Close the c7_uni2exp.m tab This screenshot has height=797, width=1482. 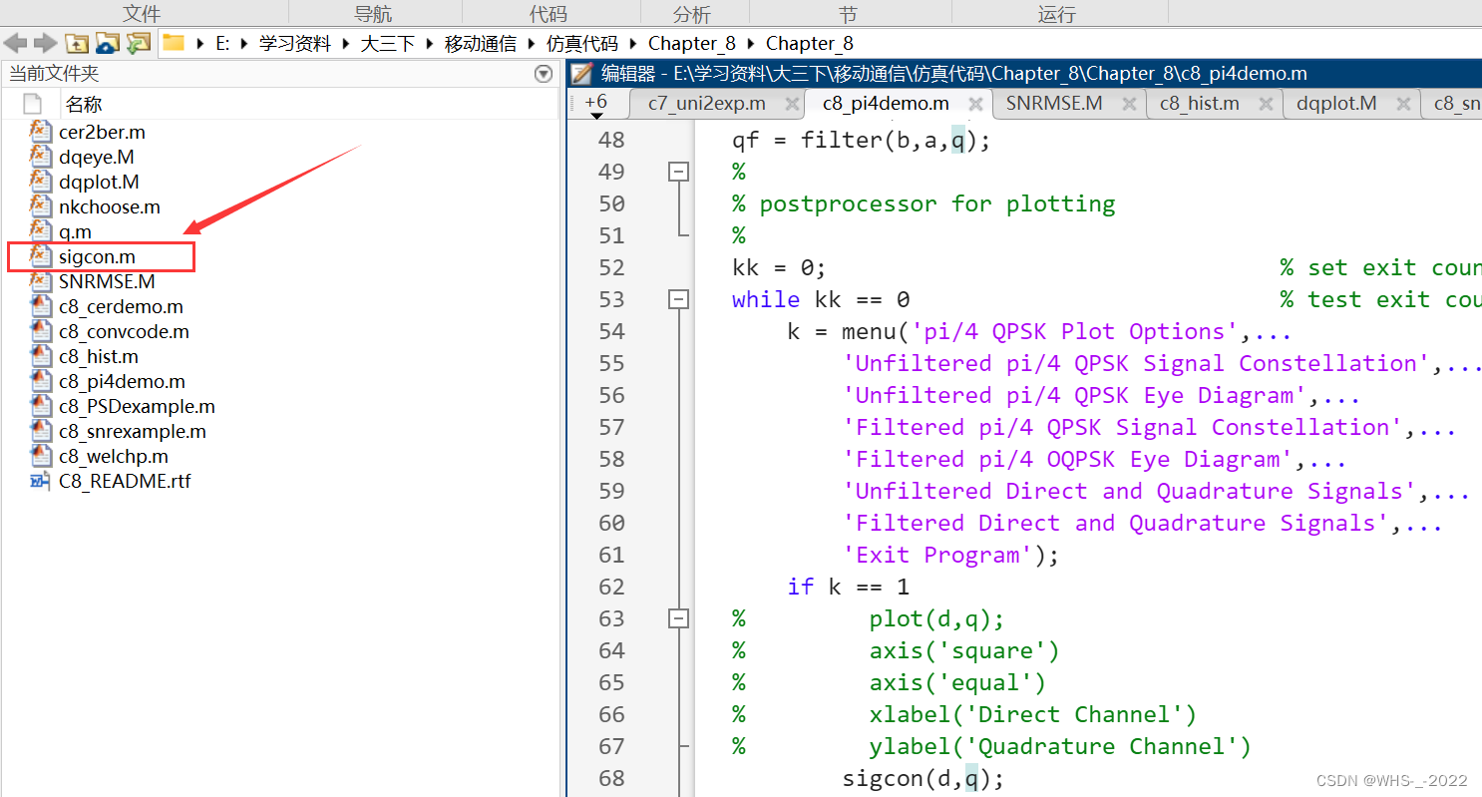pyautogui.click(x=793, y=104)
